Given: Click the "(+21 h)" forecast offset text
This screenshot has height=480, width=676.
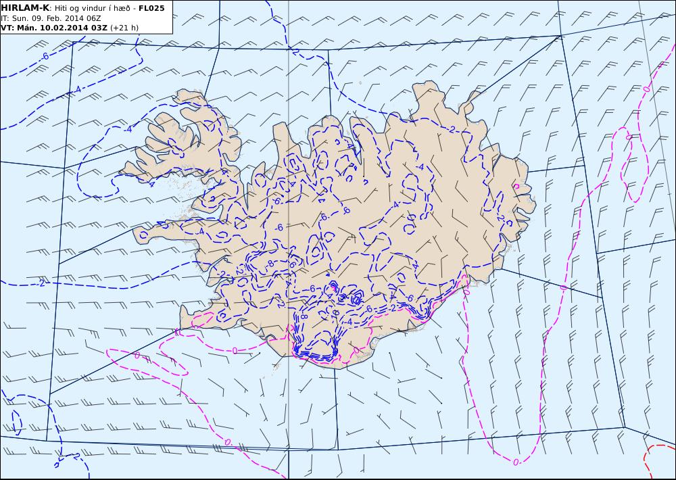Looking at the screenshot, I should click(x=124, y=28).
